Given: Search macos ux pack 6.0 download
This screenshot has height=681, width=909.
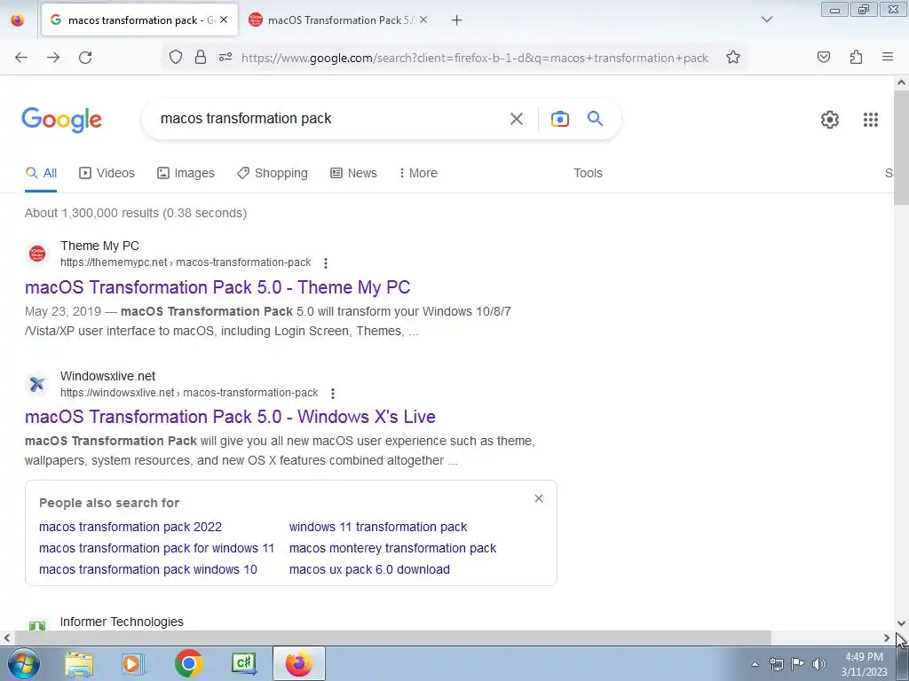Looking at the screenshot, I should pyautogui.click(x=369, y=570).
